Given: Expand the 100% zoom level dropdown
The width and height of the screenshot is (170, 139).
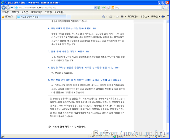Looking at the screenshot, I should [165, 137].
